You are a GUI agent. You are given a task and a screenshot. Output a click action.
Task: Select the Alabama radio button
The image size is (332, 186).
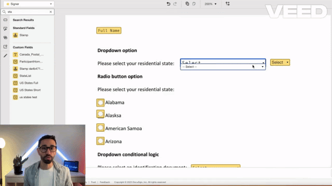(100, 103)
